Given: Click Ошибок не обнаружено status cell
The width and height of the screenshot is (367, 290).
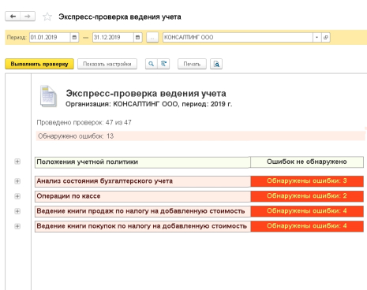Looking at the screenshot, I should tap(307, 162).
